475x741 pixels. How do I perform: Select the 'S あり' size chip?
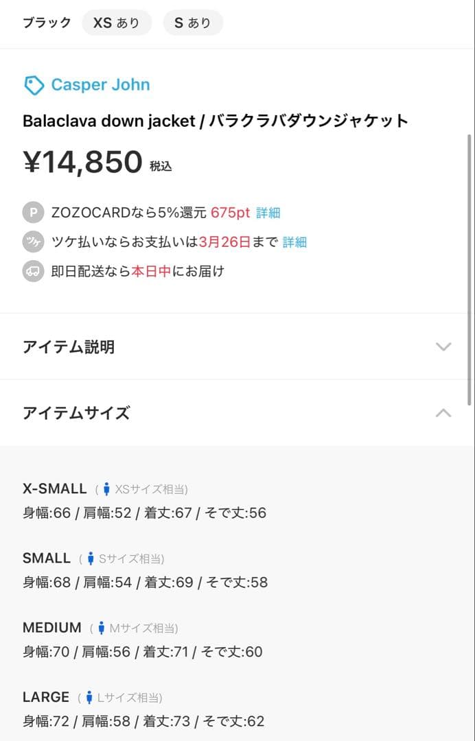(x=193, y=23)
